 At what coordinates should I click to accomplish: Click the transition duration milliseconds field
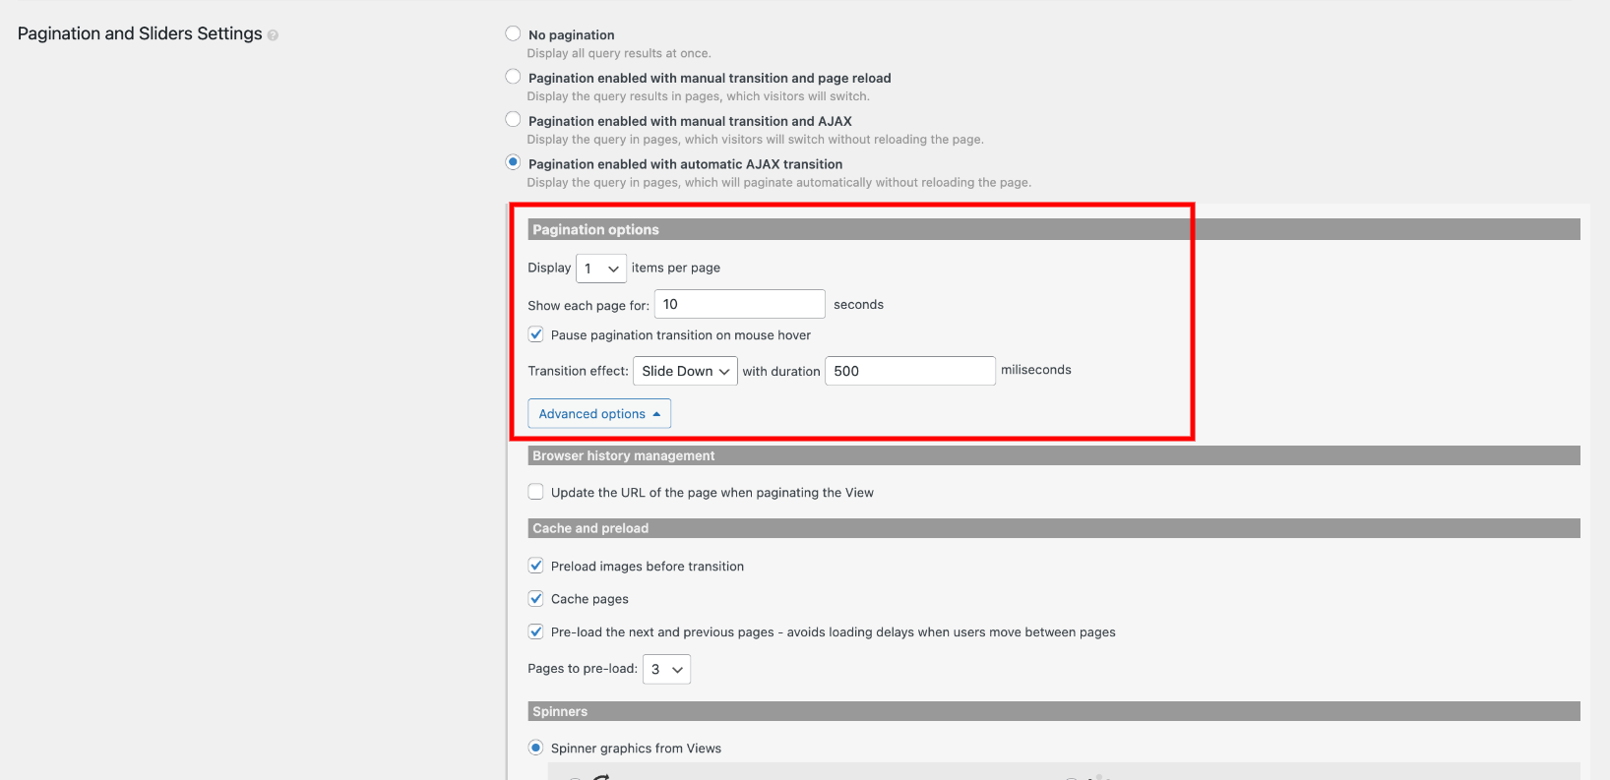[910, 371]
